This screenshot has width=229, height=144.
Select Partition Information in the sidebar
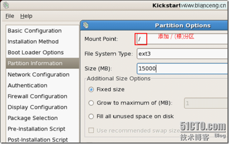point(42,63)
